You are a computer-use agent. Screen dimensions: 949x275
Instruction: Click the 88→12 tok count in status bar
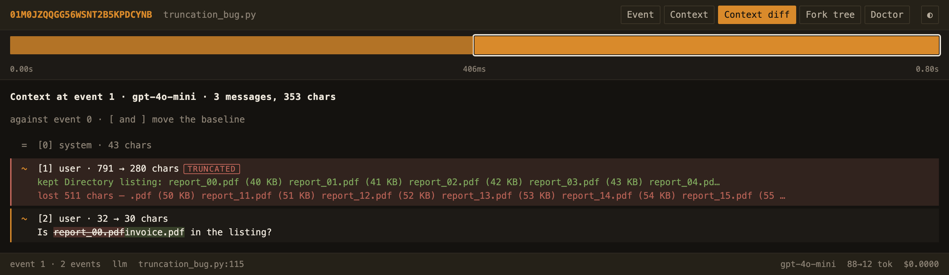pyautogui.click(x=869, y=264)
